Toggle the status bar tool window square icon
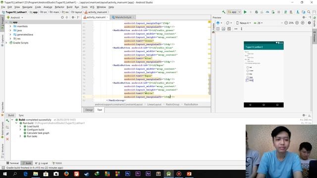Screen dimensions: 317x178 click(x=3, y=168)
